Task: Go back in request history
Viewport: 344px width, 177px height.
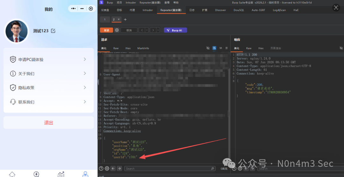Action: point(142,30)
